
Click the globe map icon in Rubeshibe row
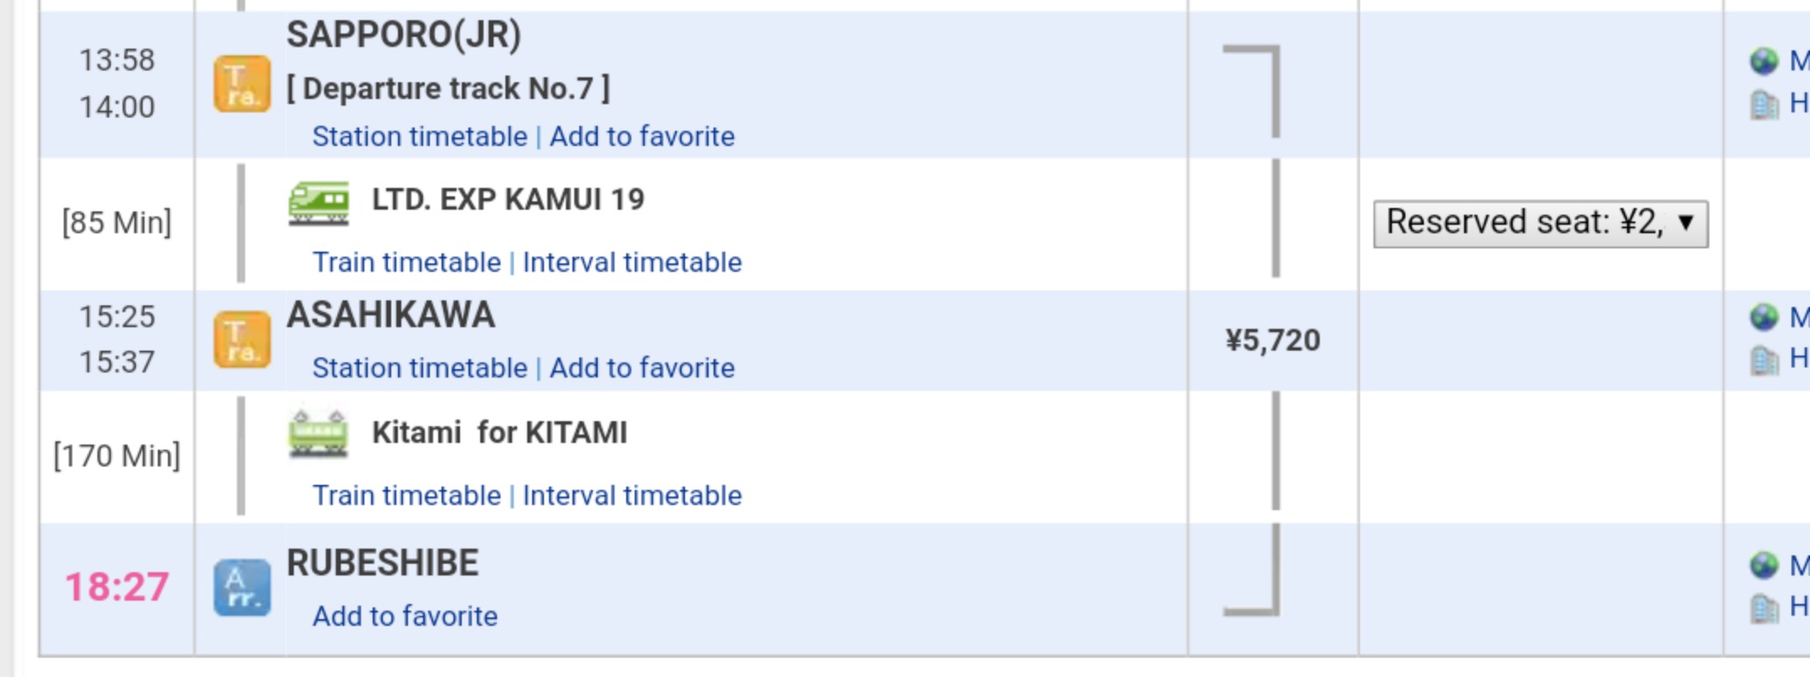[x=1764, y=565]
